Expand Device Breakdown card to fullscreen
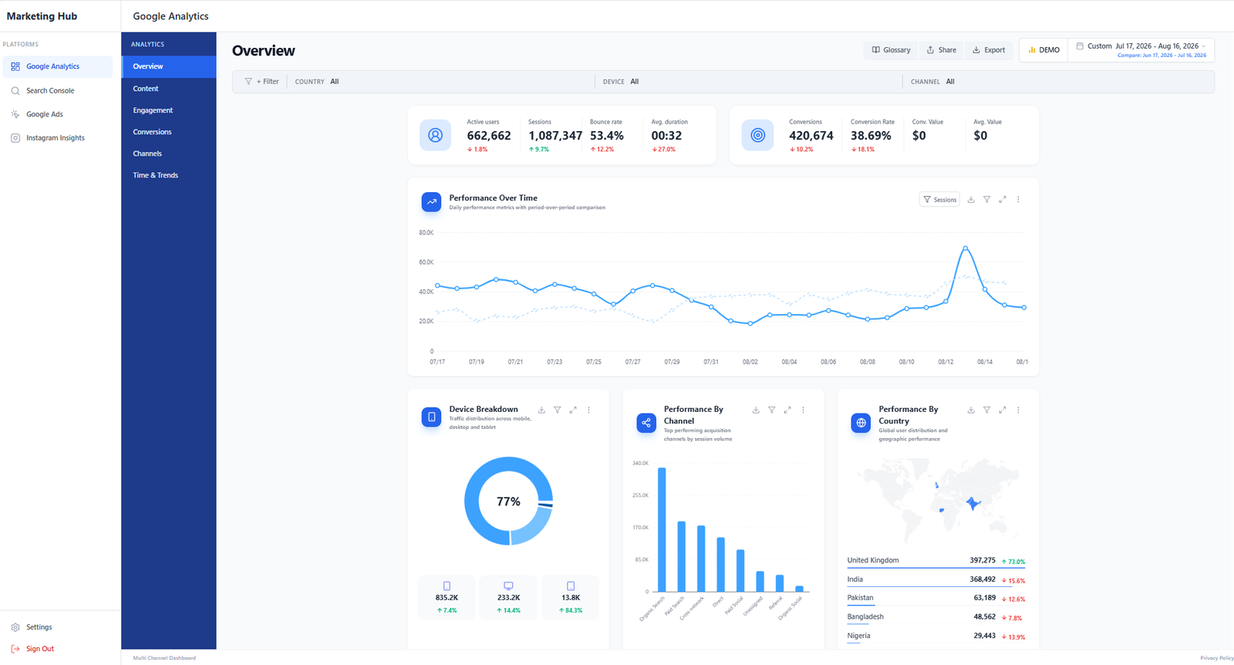Screen dimensions: 1234x665 pos(573,410)
